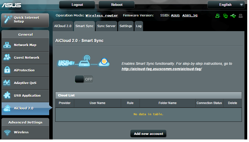
Task: Click the Adaptive QoS graph icon
Action: coord(7,83)
